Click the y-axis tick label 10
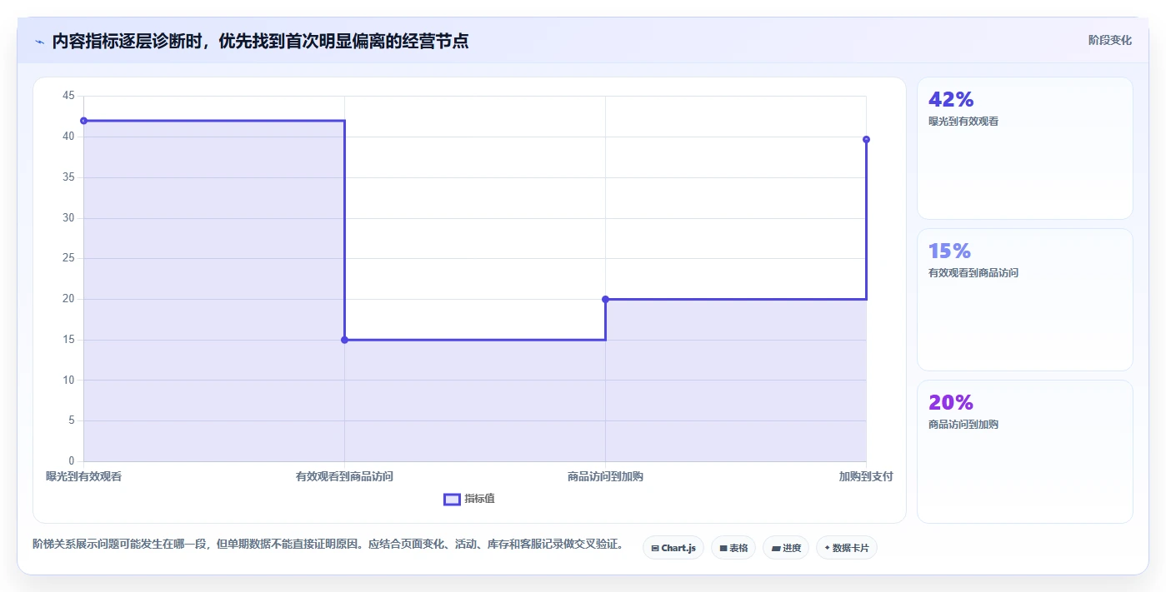1166x592 pixels. click(68, 381)
